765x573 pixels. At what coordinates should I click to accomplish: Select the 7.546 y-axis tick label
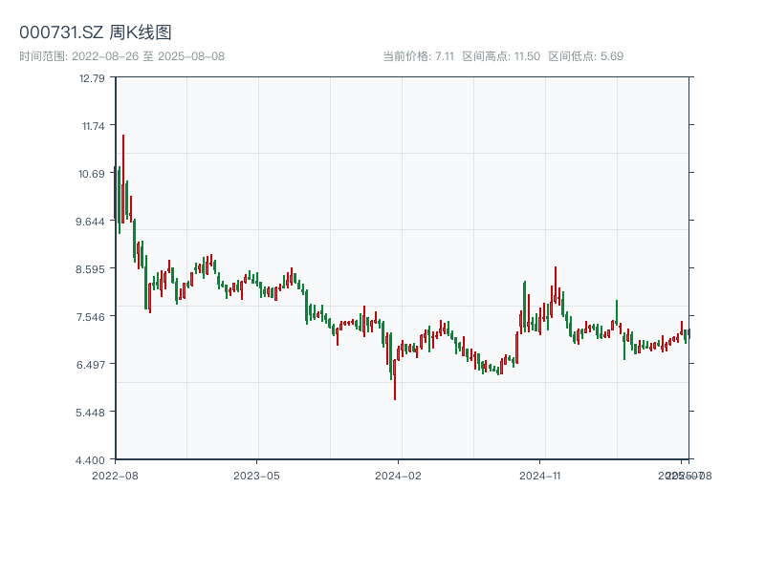click(92, 317)
